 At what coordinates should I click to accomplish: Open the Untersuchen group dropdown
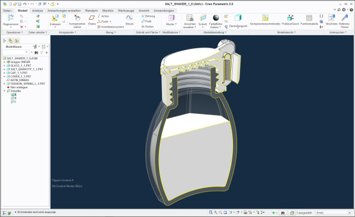[x=338, y=32]
